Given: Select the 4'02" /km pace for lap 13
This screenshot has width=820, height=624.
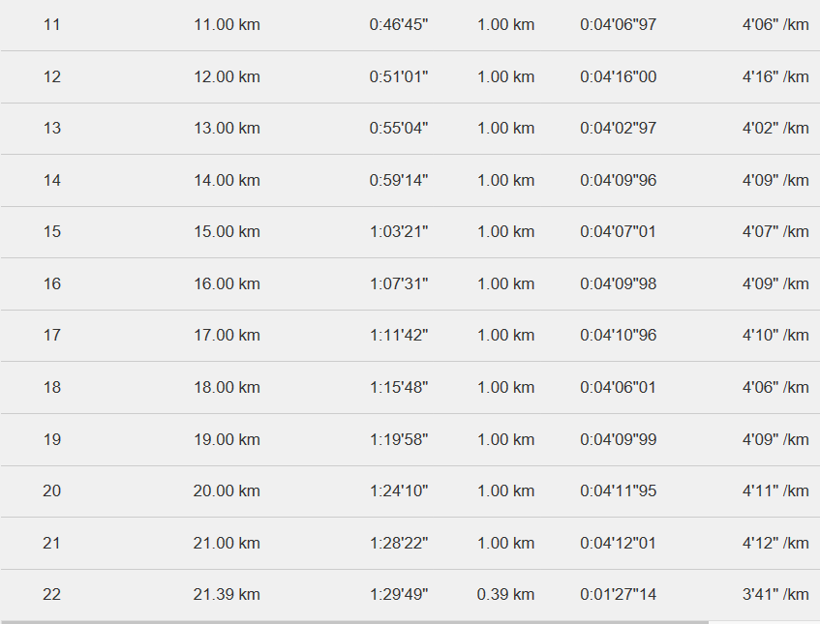Looking at the screenshot, I should pos(775,128).
